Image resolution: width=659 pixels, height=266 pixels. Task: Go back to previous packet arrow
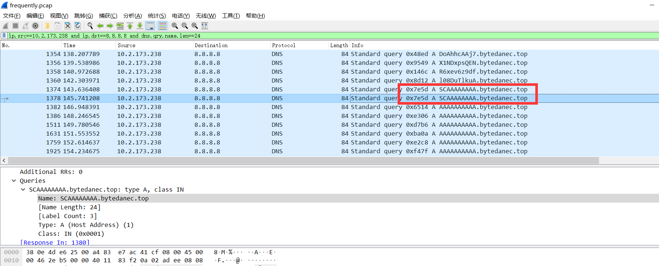click(100, 26)
